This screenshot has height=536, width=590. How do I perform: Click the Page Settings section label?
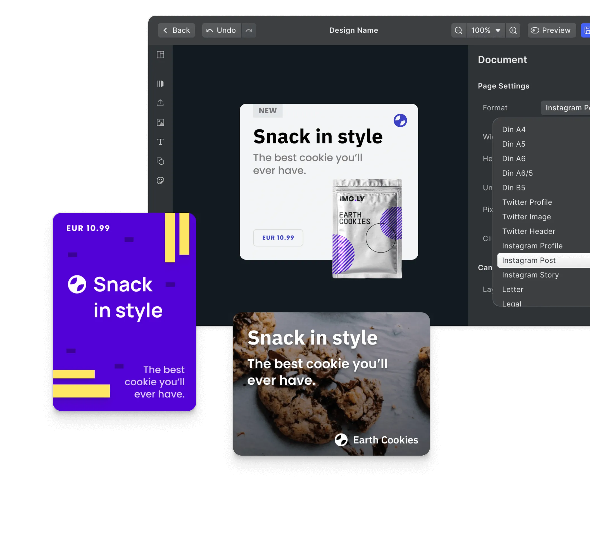coord(503,86)
